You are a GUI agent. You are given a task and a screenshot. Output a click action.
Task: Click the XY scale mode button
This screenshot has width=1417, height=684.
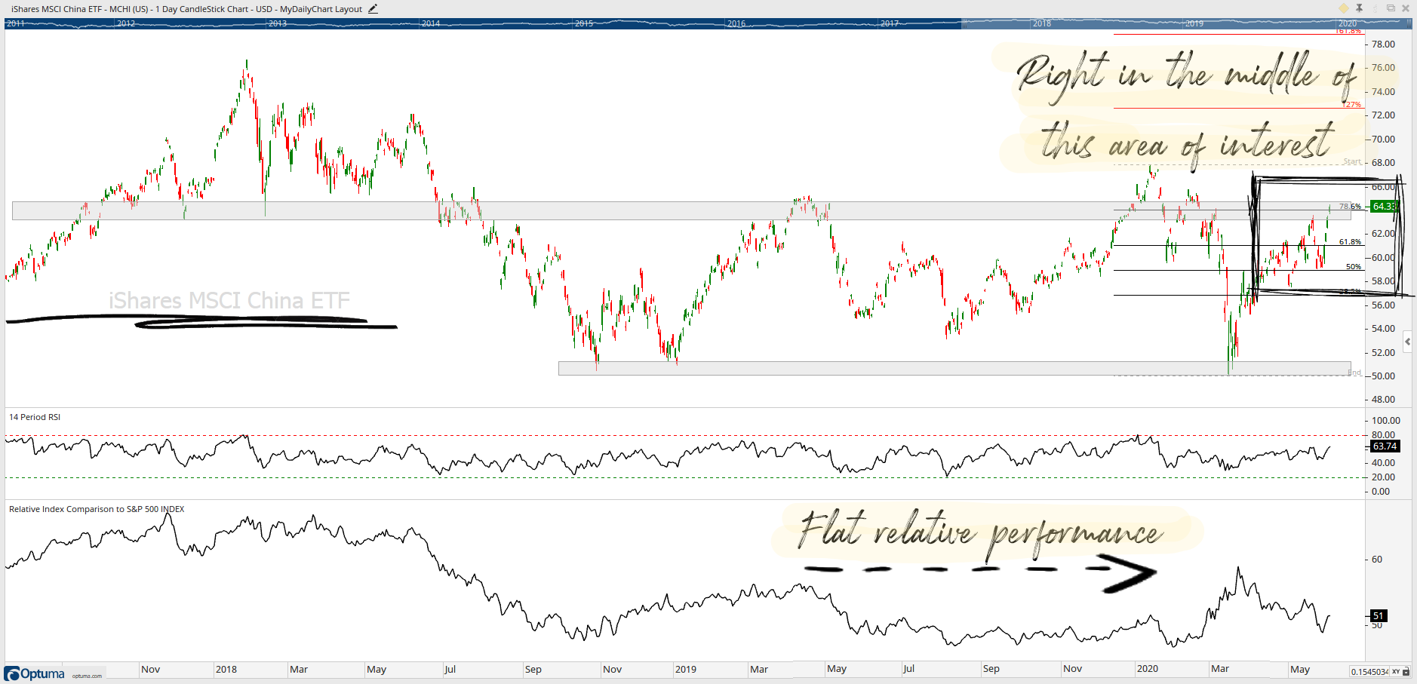(x=1396, y=671)
